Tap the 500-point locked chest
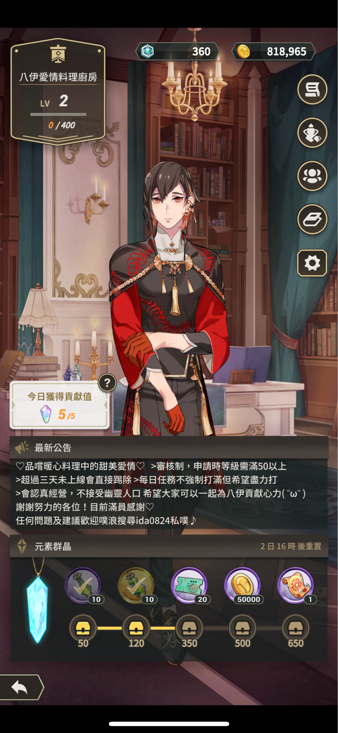 pyautogui.click(x=242, y=628)
